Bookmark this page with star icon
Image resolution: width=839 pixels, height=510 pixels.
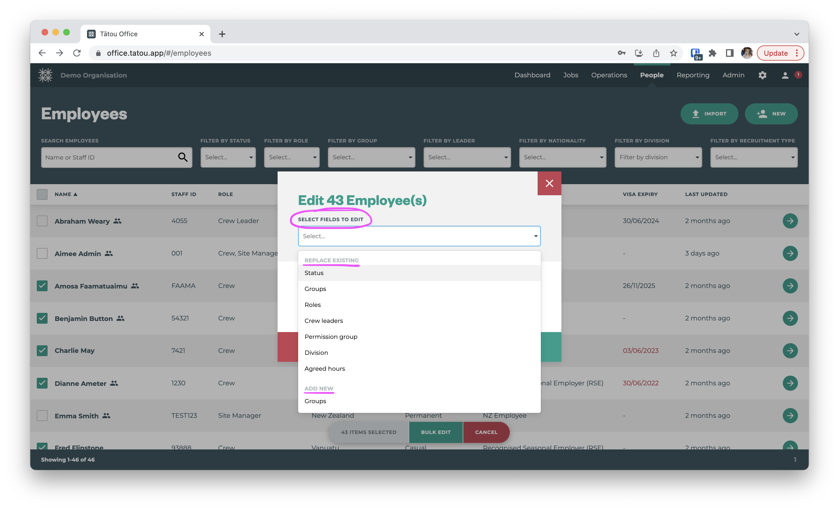coord(673,53)
